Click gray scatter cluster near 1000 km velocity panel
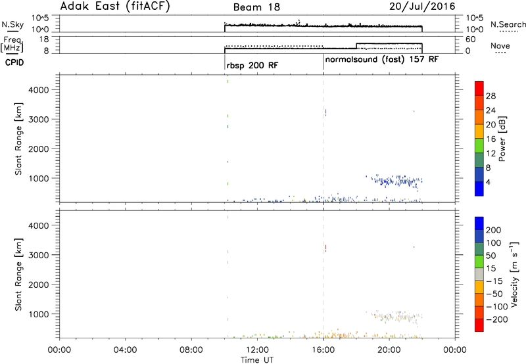The image size is (526, 364). click(x=396, y=317)
